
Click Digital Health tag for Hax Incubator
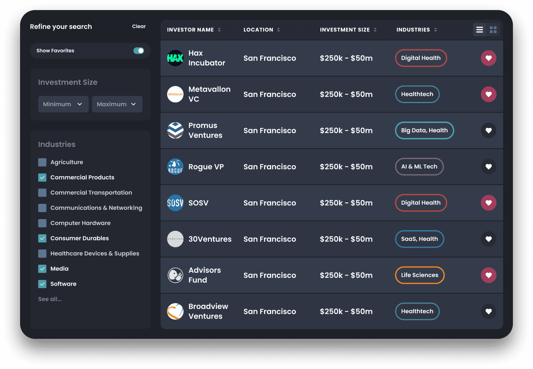pyautogui.click(x=421, y=58)
